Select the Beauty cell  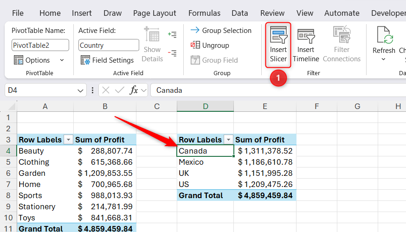[45, 151]
